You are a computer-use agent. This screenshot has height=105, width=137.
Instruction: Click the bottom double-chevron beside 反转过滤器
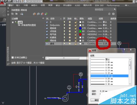tap(43, 57)
